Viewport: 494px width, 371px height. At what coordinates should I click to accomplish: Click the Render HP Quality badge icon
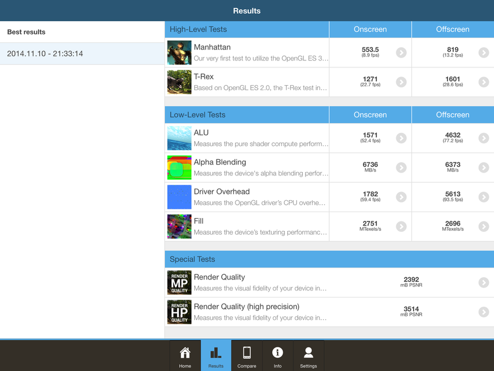pos(179,312)
